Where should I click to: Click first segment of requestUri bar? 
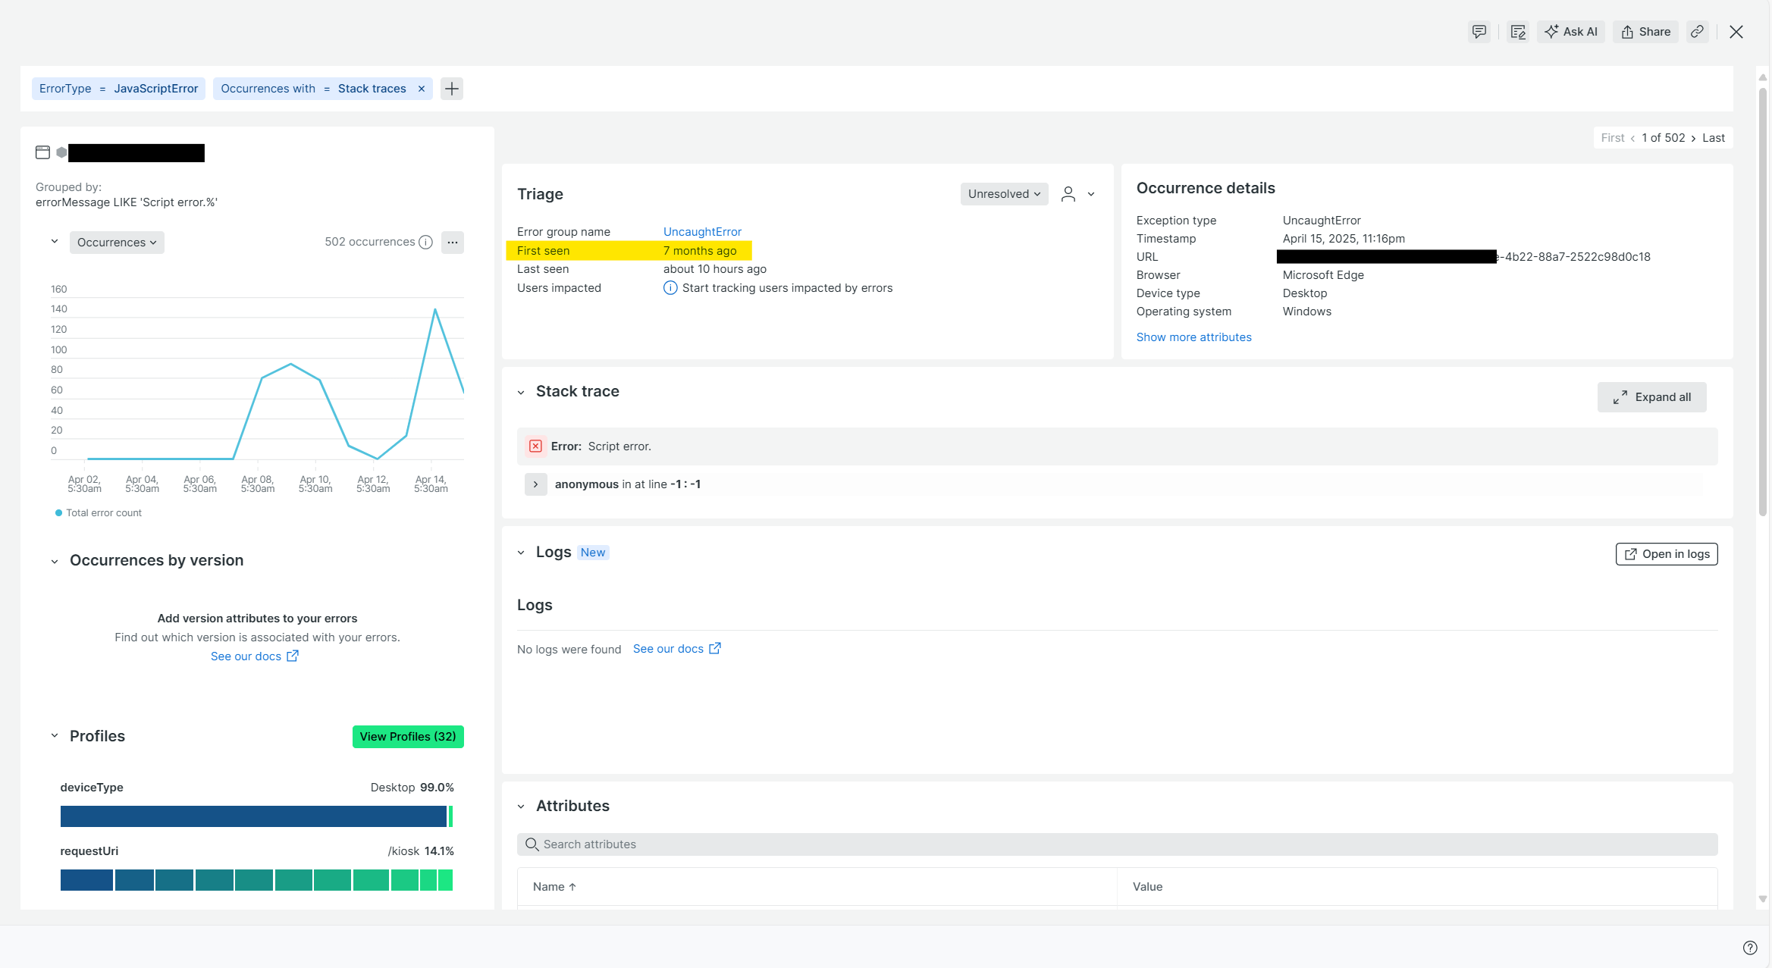click(x=86, y=880)
